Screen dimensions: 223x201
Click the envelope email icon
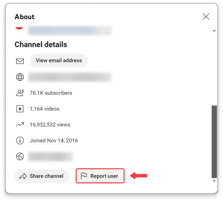click(20, 61)
